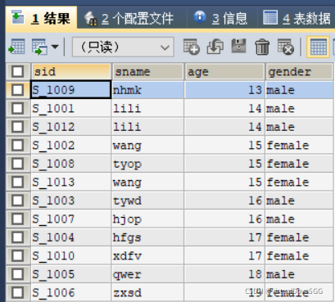The height and width of the screenshot is (302, 335).
Task: Select the hjop name cell
Action: click(x=147, y=219)
